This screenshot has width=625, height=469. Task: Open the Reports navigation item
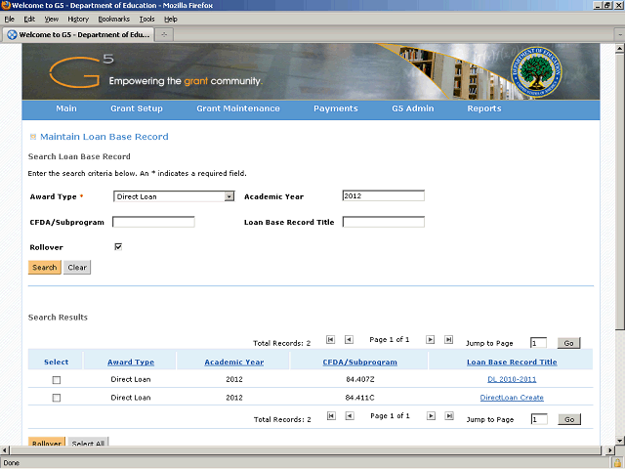pos(484,108)
